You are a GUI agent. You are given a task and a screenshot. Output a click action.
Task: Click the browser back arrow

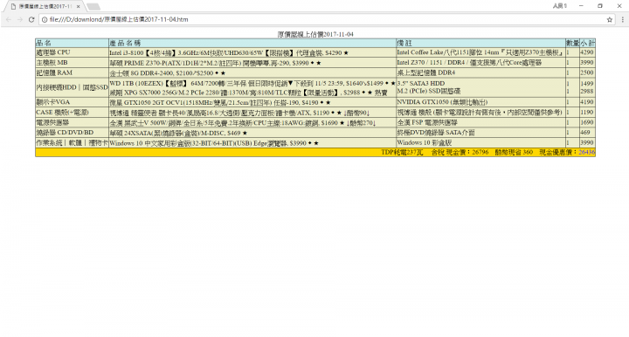[9, 19]
